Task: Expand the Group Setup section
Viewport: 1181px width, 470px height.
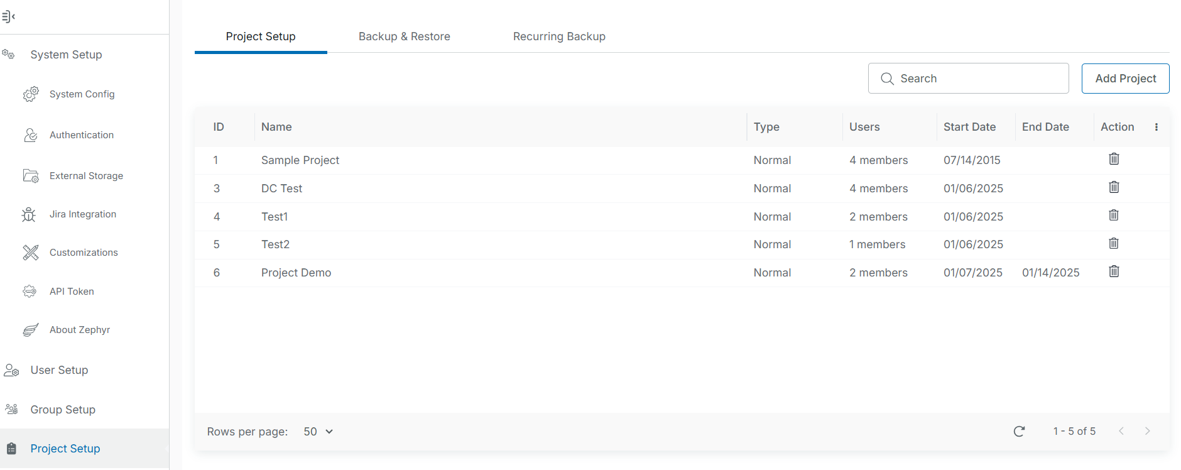Action: (63, 410)
